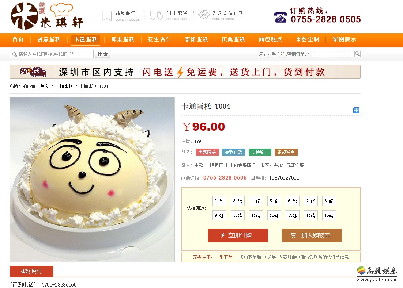Click the 先送货后付款 returns icon
Image resolution: width=403 pixels, height=288 pixels.
(204, 15)
